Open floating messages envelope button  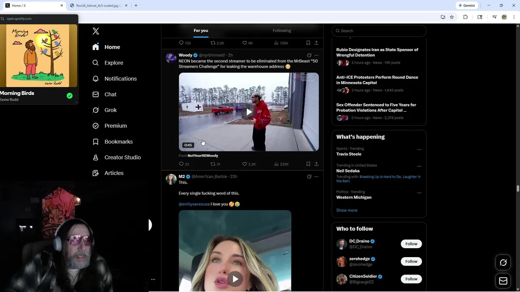coord(503,281)
